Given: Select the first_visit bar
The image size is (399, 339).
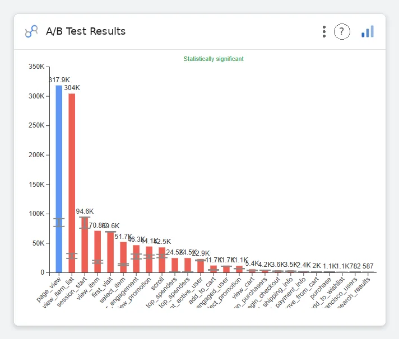Looking at the screenshot, I should (x=110, y=252).
